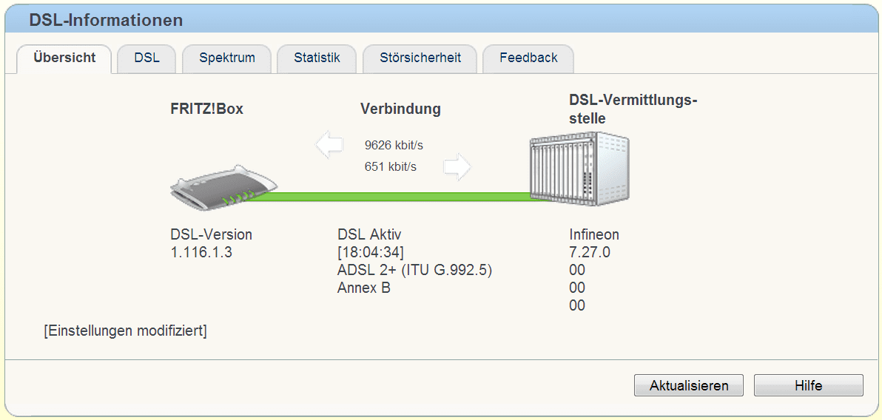
Task: Click the Infineon vendor label
Action: tap(594, 234)
